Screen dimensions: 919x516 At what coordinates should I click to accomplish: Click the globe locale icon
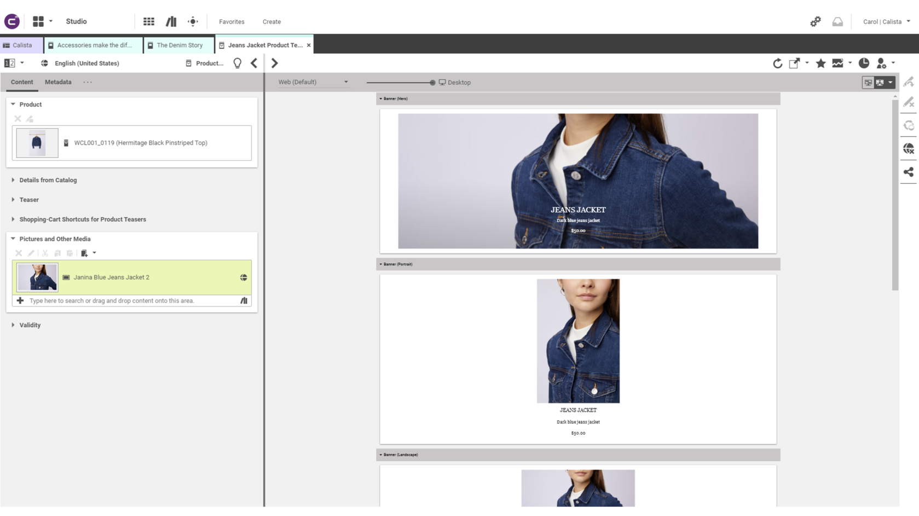(x=44, y=63)
